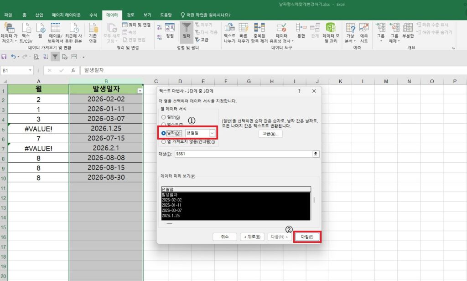Switch to the 보기 (View) tab

[x=147, y=15]
